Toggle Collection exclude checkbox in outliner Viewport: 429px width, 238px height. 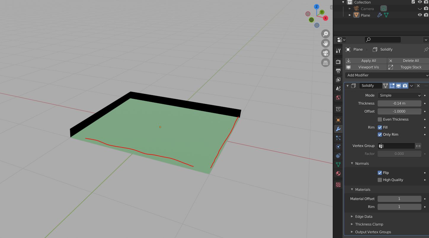pyautogui.click(x=413, y=2)
